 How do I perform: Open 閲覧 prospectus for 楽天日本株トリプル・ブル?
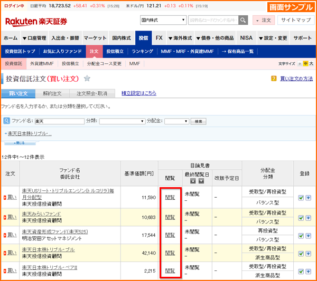pos(170,253)
